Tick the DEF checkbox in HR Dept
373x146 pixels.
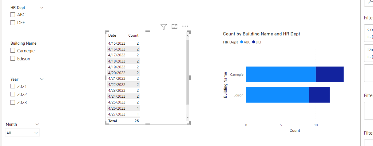coord(13,22)
